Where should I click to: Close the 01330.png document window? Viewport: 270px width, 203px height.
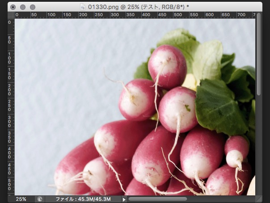13,7
